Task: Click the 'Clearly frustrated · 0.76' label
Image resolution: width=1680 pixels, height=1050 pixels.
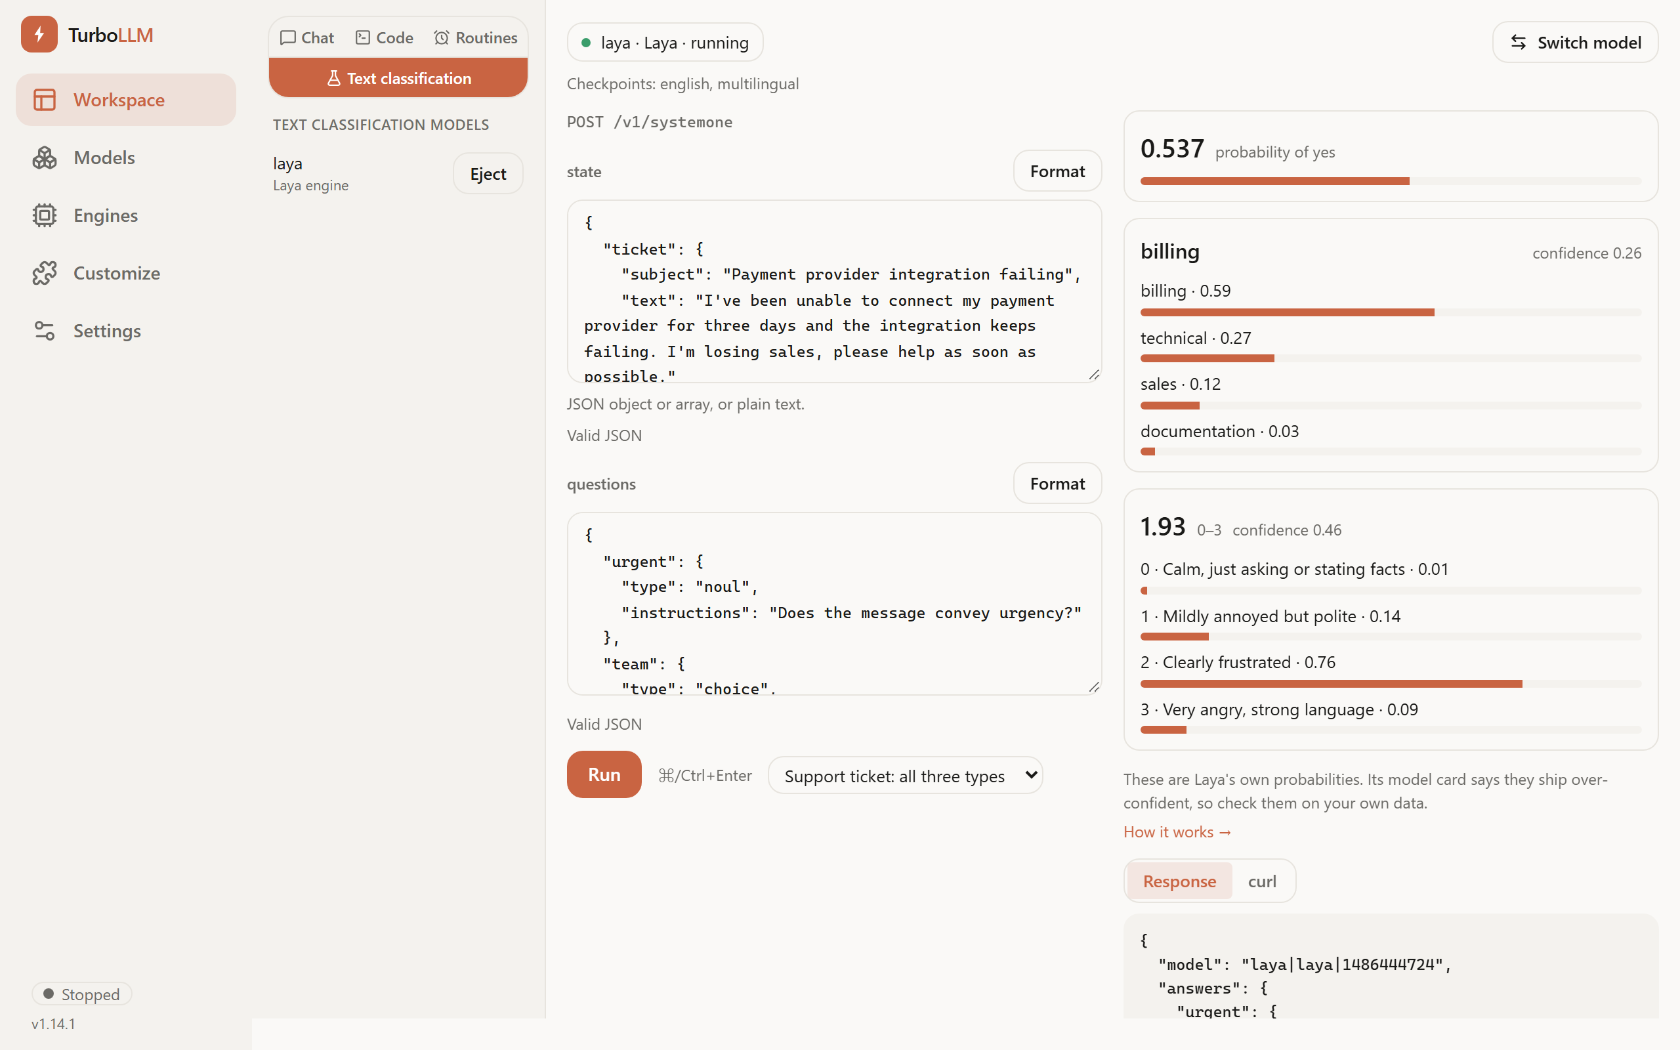Action: click(1237, 661)
